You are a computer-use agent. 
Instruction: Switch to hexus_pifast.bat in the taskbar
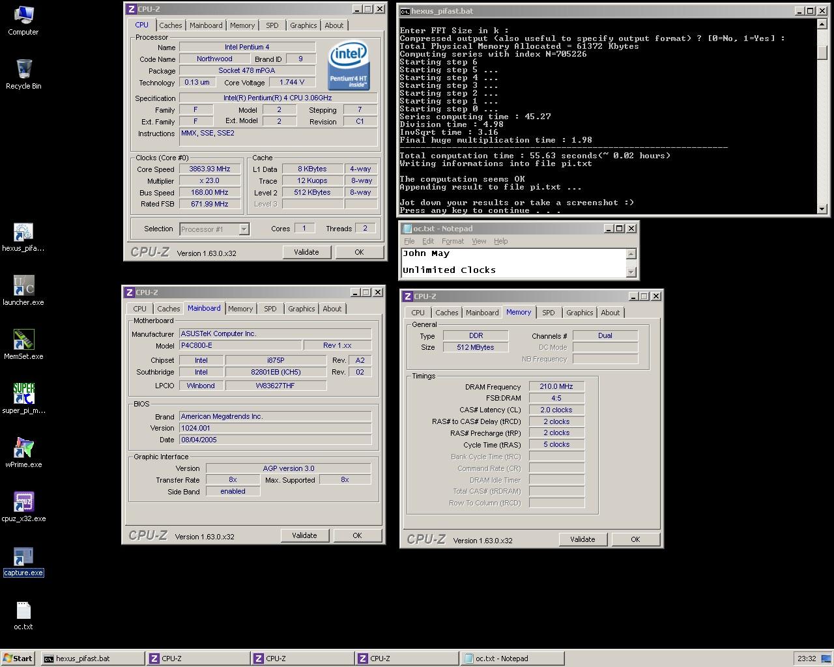click(93, 659)
